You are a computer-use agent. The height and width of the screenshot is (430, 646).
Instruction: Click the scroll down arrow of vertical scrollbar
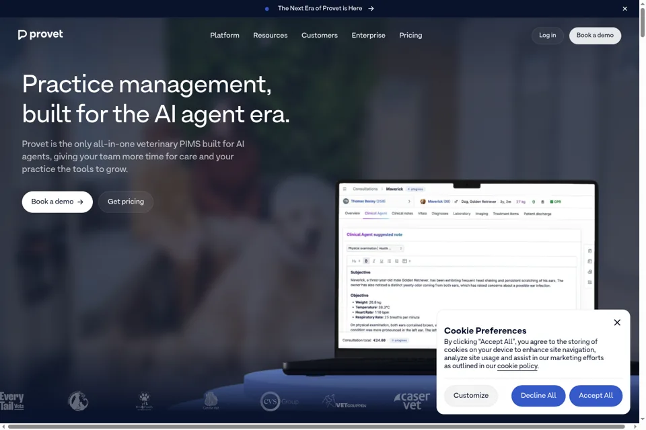[x=642, y=420]
